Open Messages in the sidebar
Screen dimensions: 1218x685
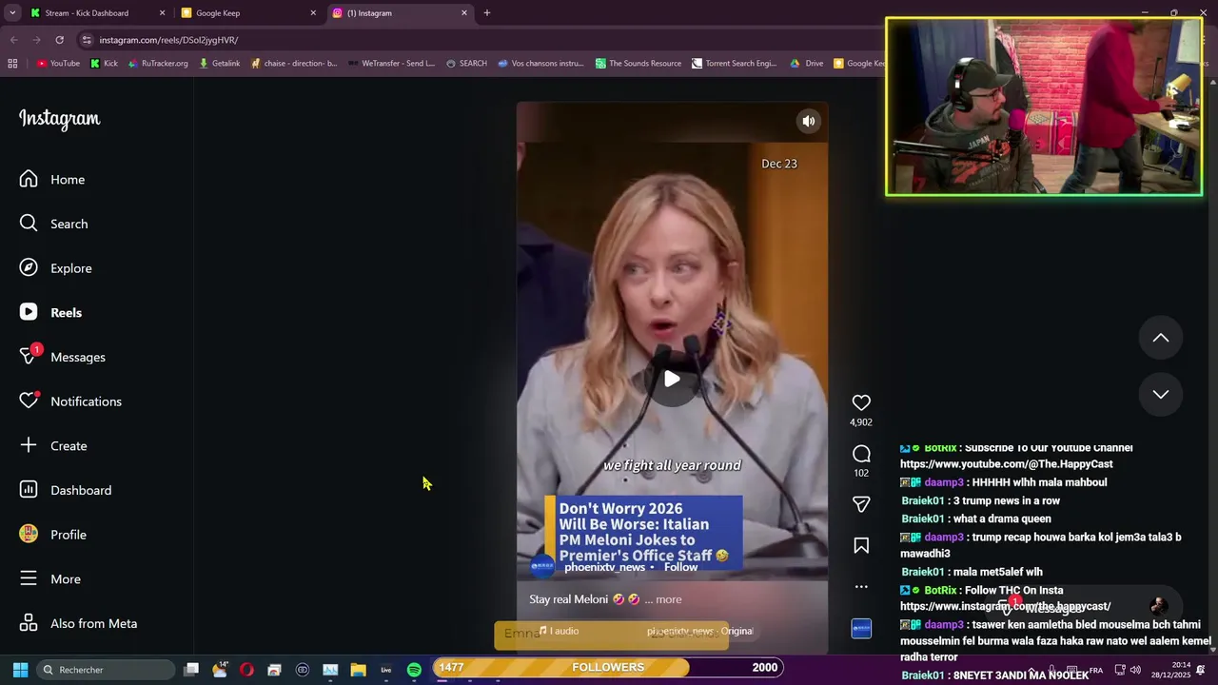coord(63,357)
